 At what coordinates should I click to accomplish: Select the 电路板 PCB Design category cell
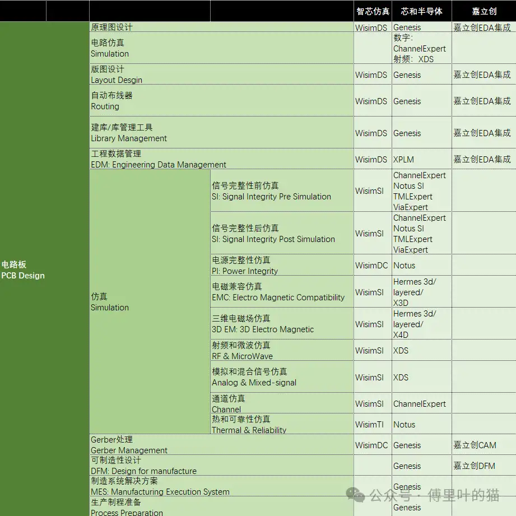44,270
